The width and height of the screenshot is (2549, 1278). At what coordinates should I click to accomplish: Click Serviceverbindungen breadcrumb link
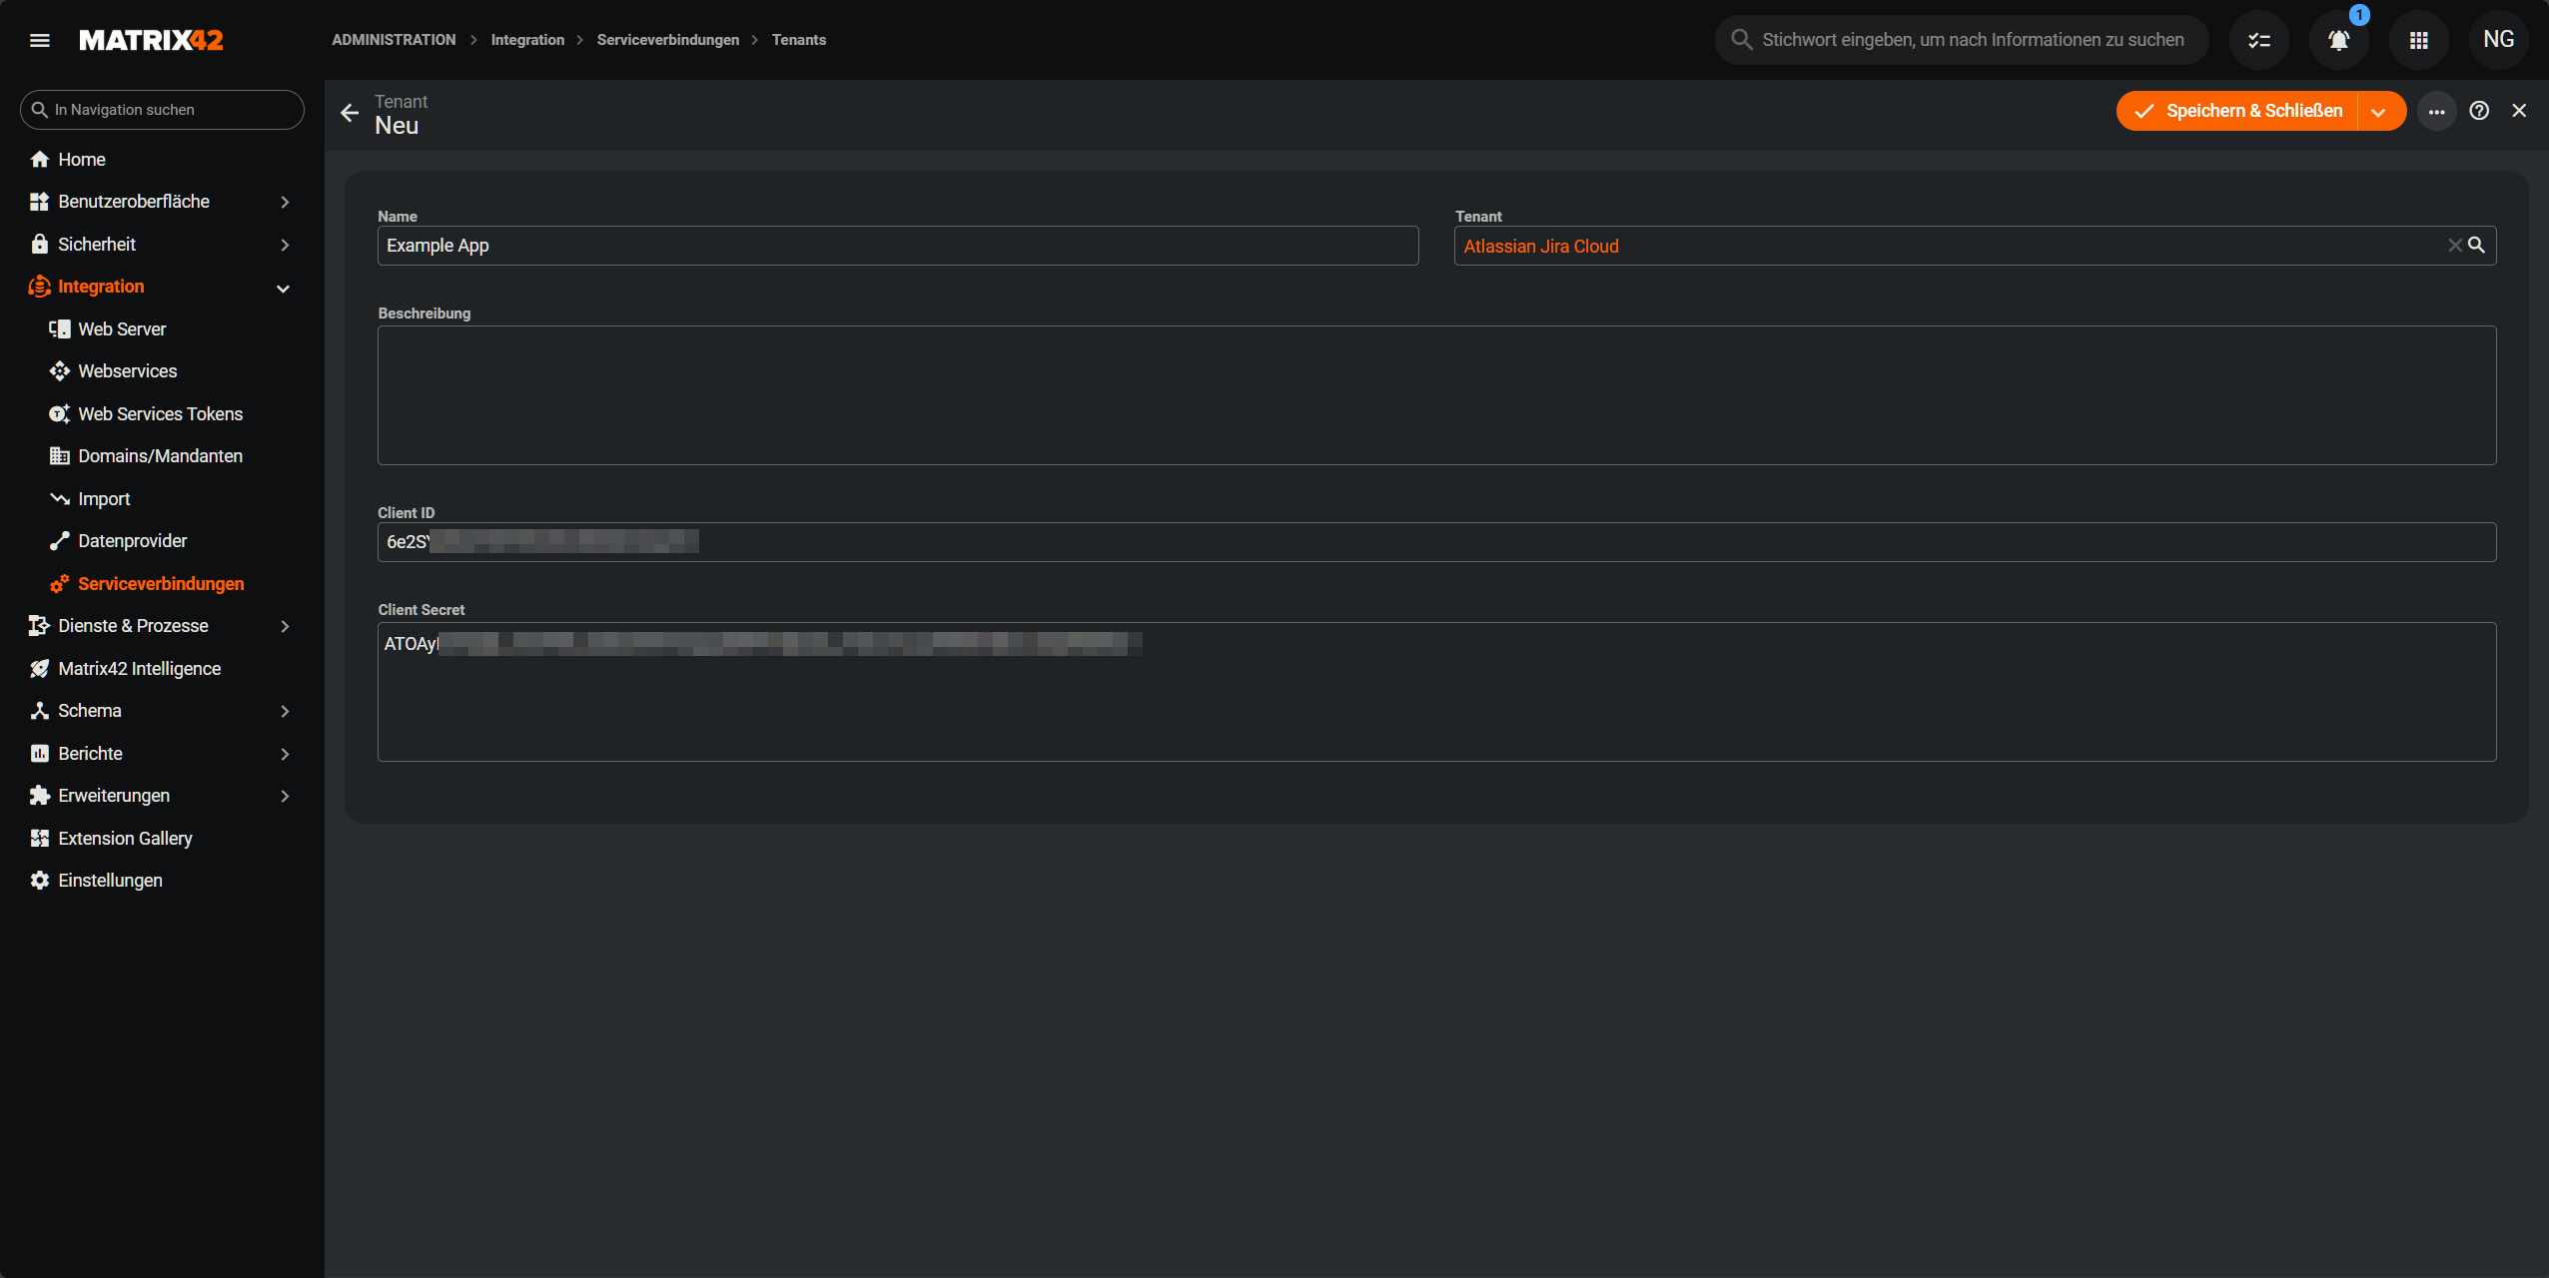[667, 40]
